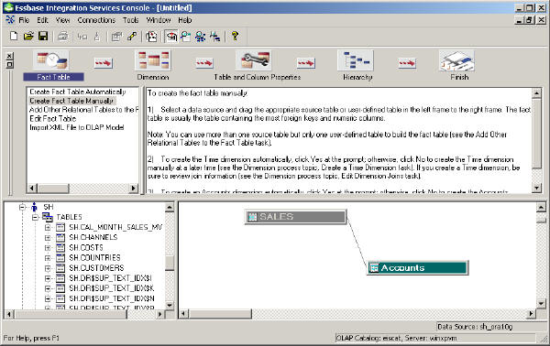Open the View menu
Screen dimensions: 550x346
(62, 20)
